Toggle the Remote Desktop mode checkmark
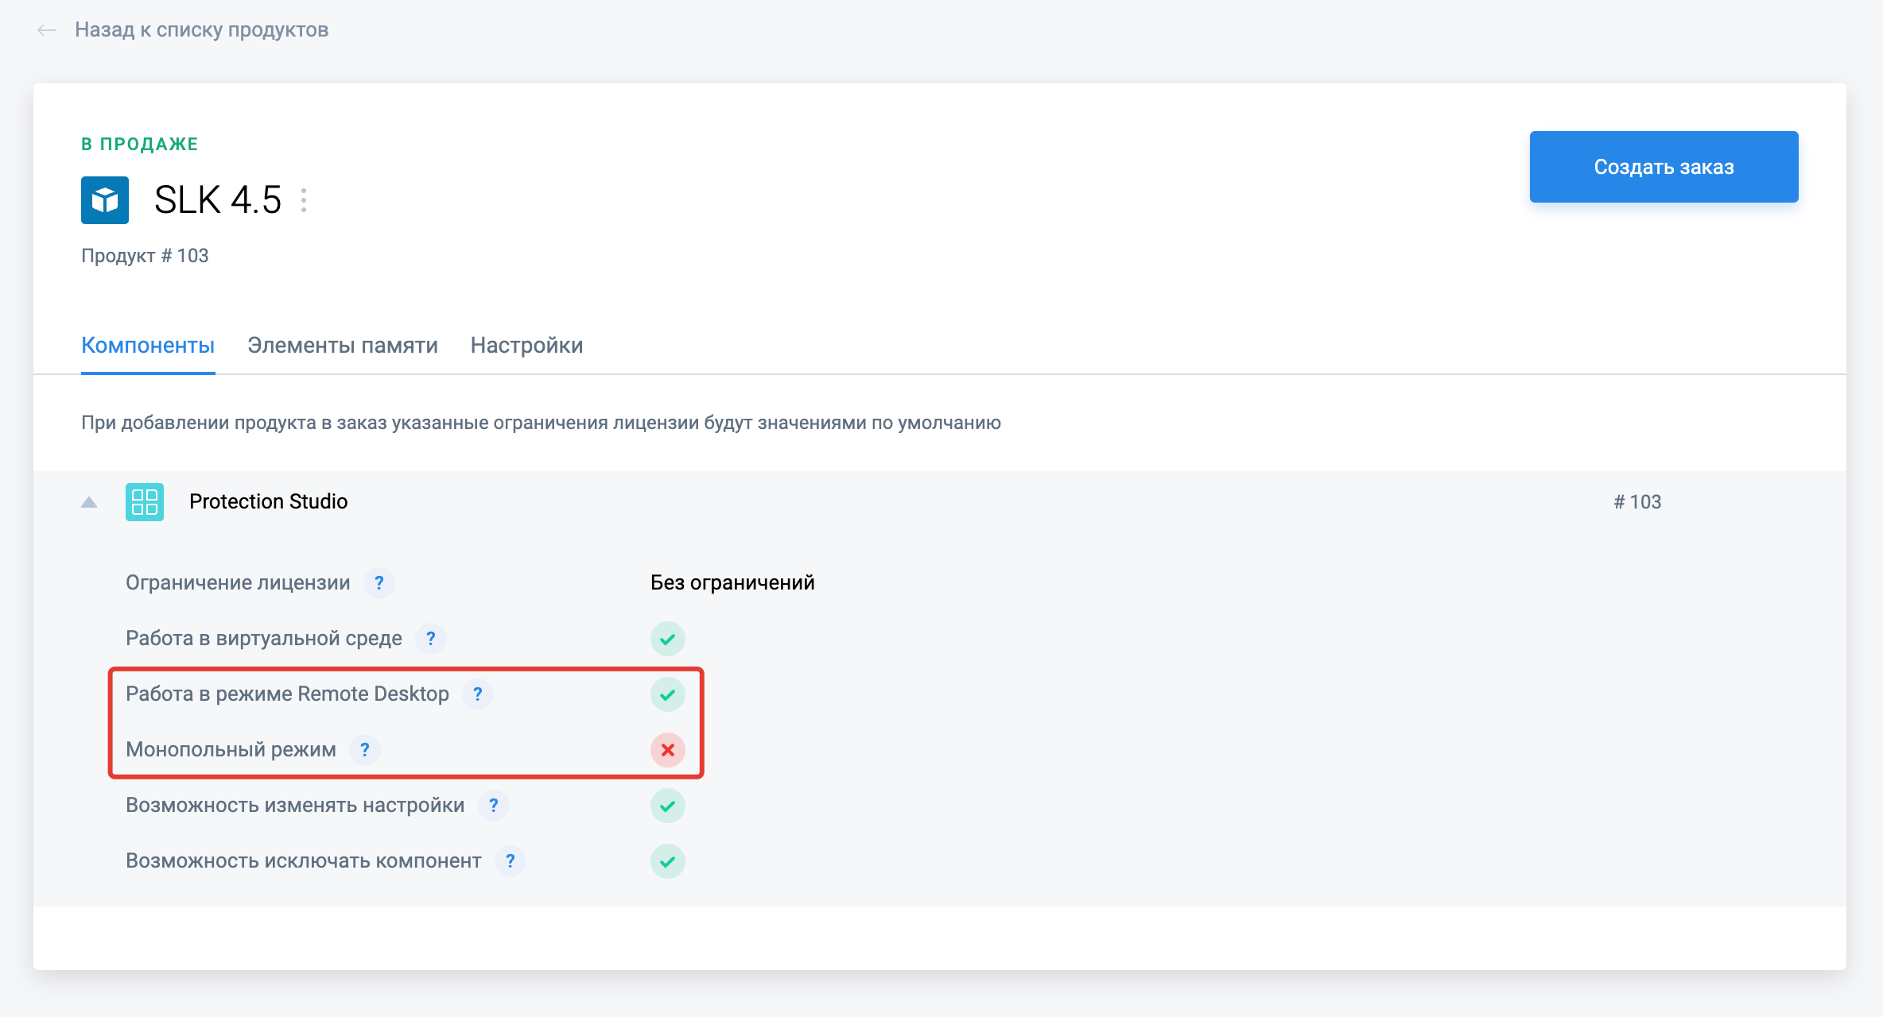Screen dimensions: 1883x1017 (x=668, y=694)
